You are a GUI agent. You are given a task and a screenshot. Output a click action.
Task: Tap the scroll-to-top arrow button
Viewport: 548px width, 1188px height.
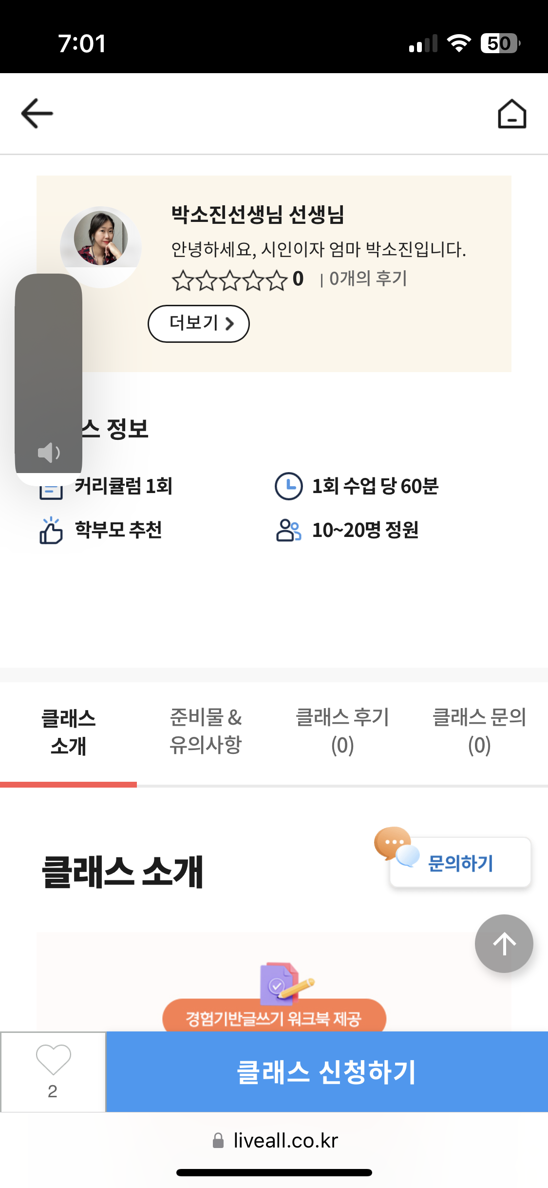[504, 944]
